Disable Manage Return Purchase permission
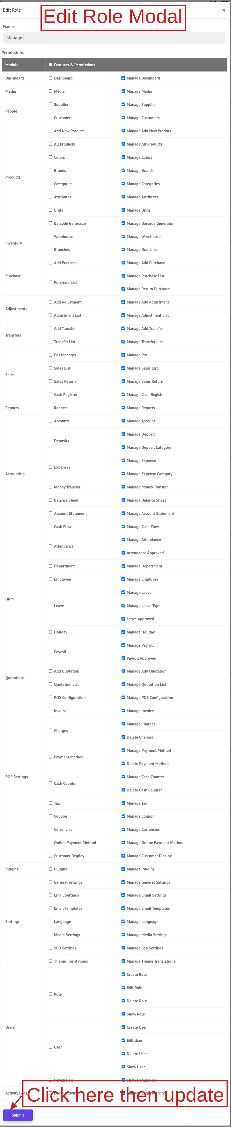The height and width of the screenshot is (1127, 231). pos(123,289)
